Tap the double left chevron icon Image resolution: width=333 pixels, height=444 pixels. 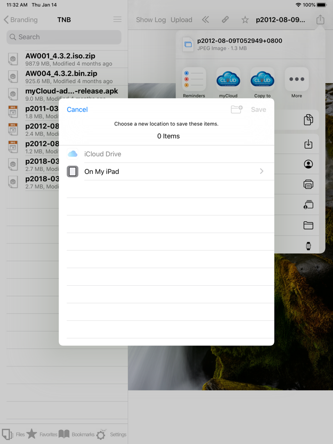206,20
